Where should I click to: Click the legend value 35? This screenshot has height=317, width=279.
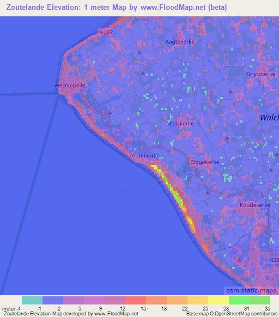pyautogui.click(x=268, y=309)
